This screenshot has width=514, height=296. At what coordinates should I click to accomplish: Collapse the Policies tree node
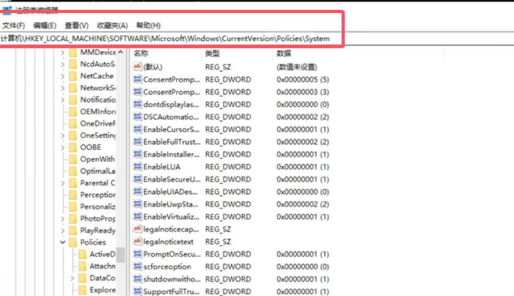click(x=63, y=242)
